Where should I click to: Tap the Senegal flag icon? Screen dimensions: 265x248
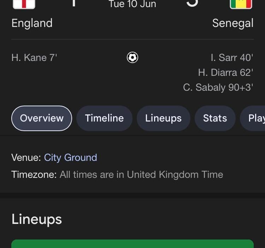pos(241,4)
